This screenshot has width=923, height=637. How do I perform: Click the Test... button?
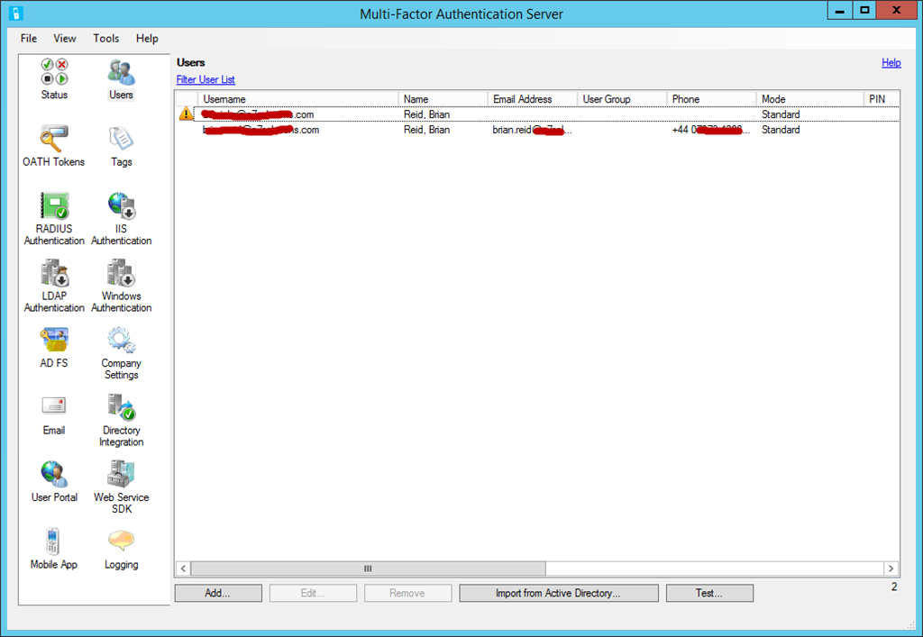[x=709, y=593]
